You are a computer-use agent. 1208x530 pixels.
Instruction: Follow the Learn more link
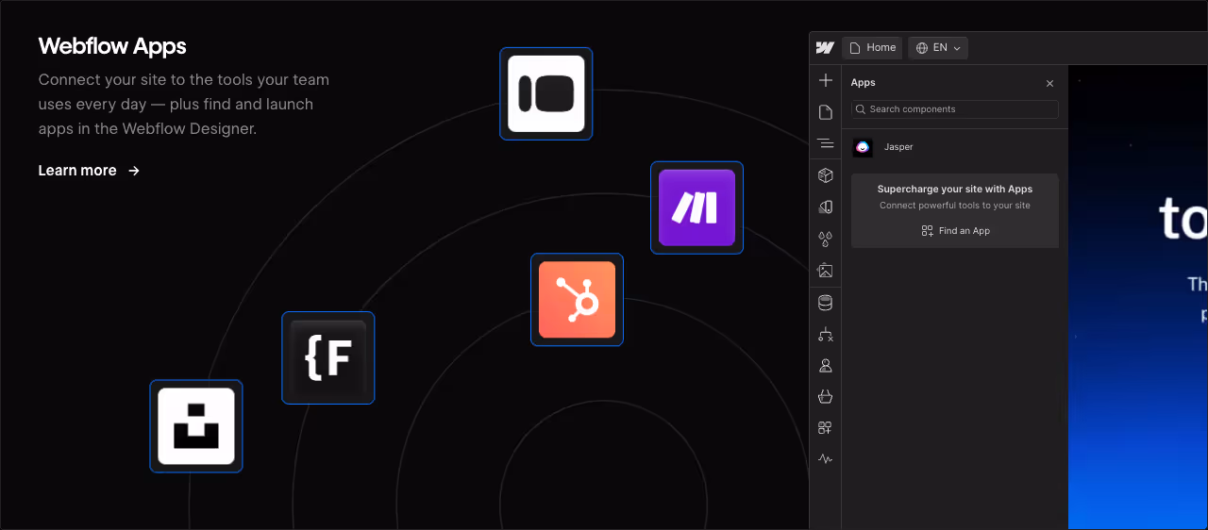point(89,171)
